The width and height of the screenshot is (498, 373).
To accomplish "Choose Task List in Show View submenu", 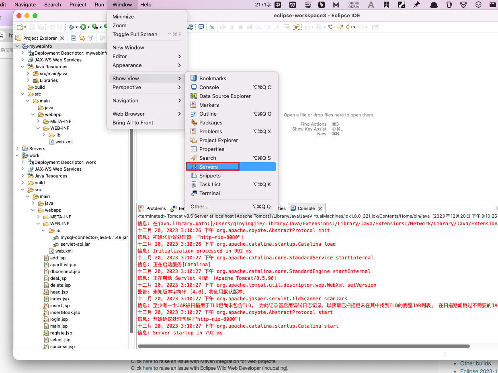I will 231,184.
